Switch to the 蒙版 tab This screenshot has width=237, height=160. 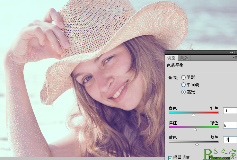pos(184,57)
